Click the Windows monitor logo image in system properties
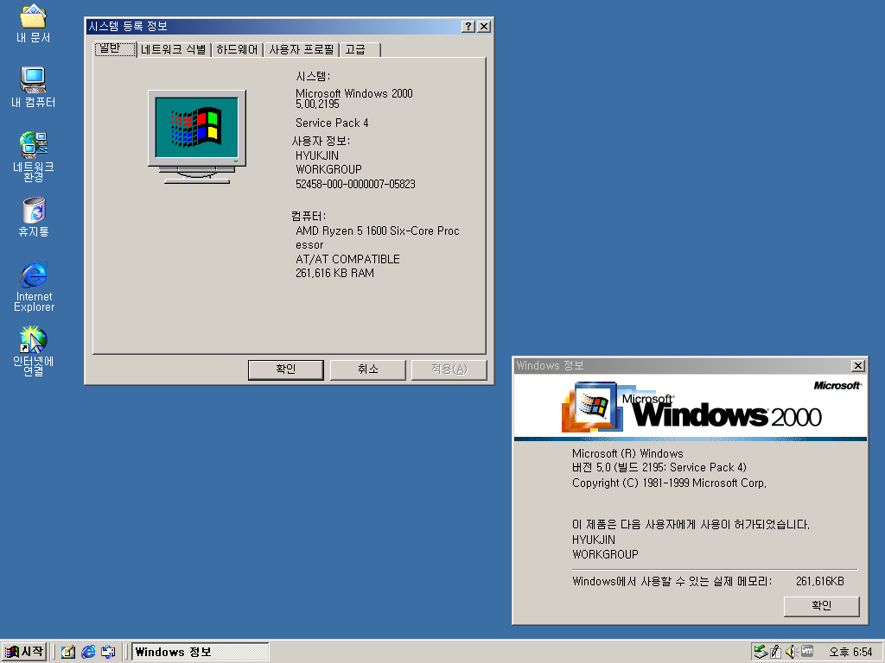The height and width of the screenshot is (663, 885). coord(197,137)
